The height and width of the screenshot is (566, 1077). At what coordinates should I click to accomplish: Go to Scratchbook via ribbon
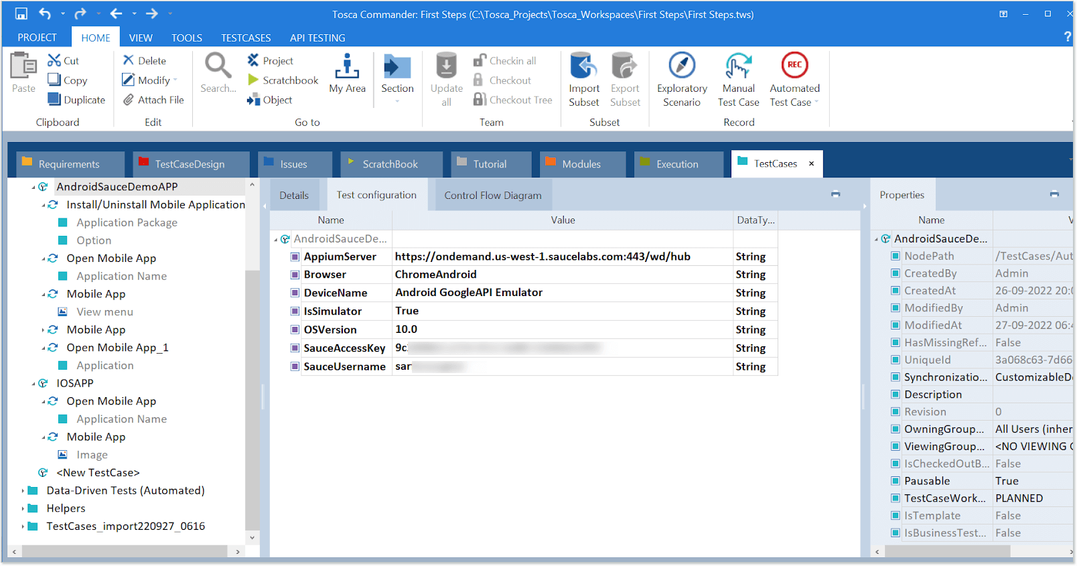[283, 80]
